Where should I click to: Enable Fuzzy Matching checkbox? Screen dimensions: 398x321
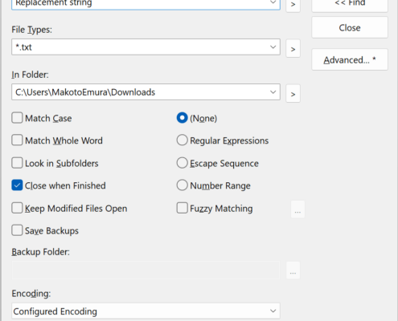click(182, 208)
